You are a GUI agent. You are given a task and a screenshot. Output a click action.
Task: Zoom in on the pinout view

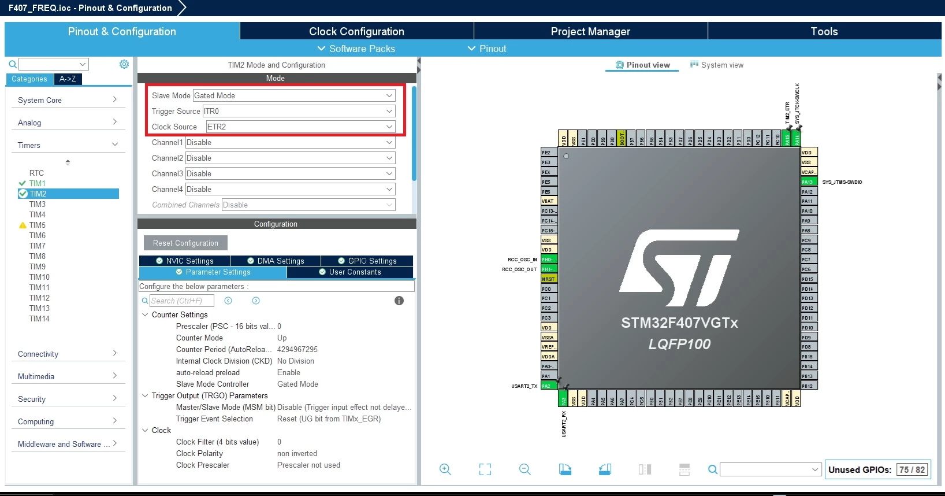445,469
